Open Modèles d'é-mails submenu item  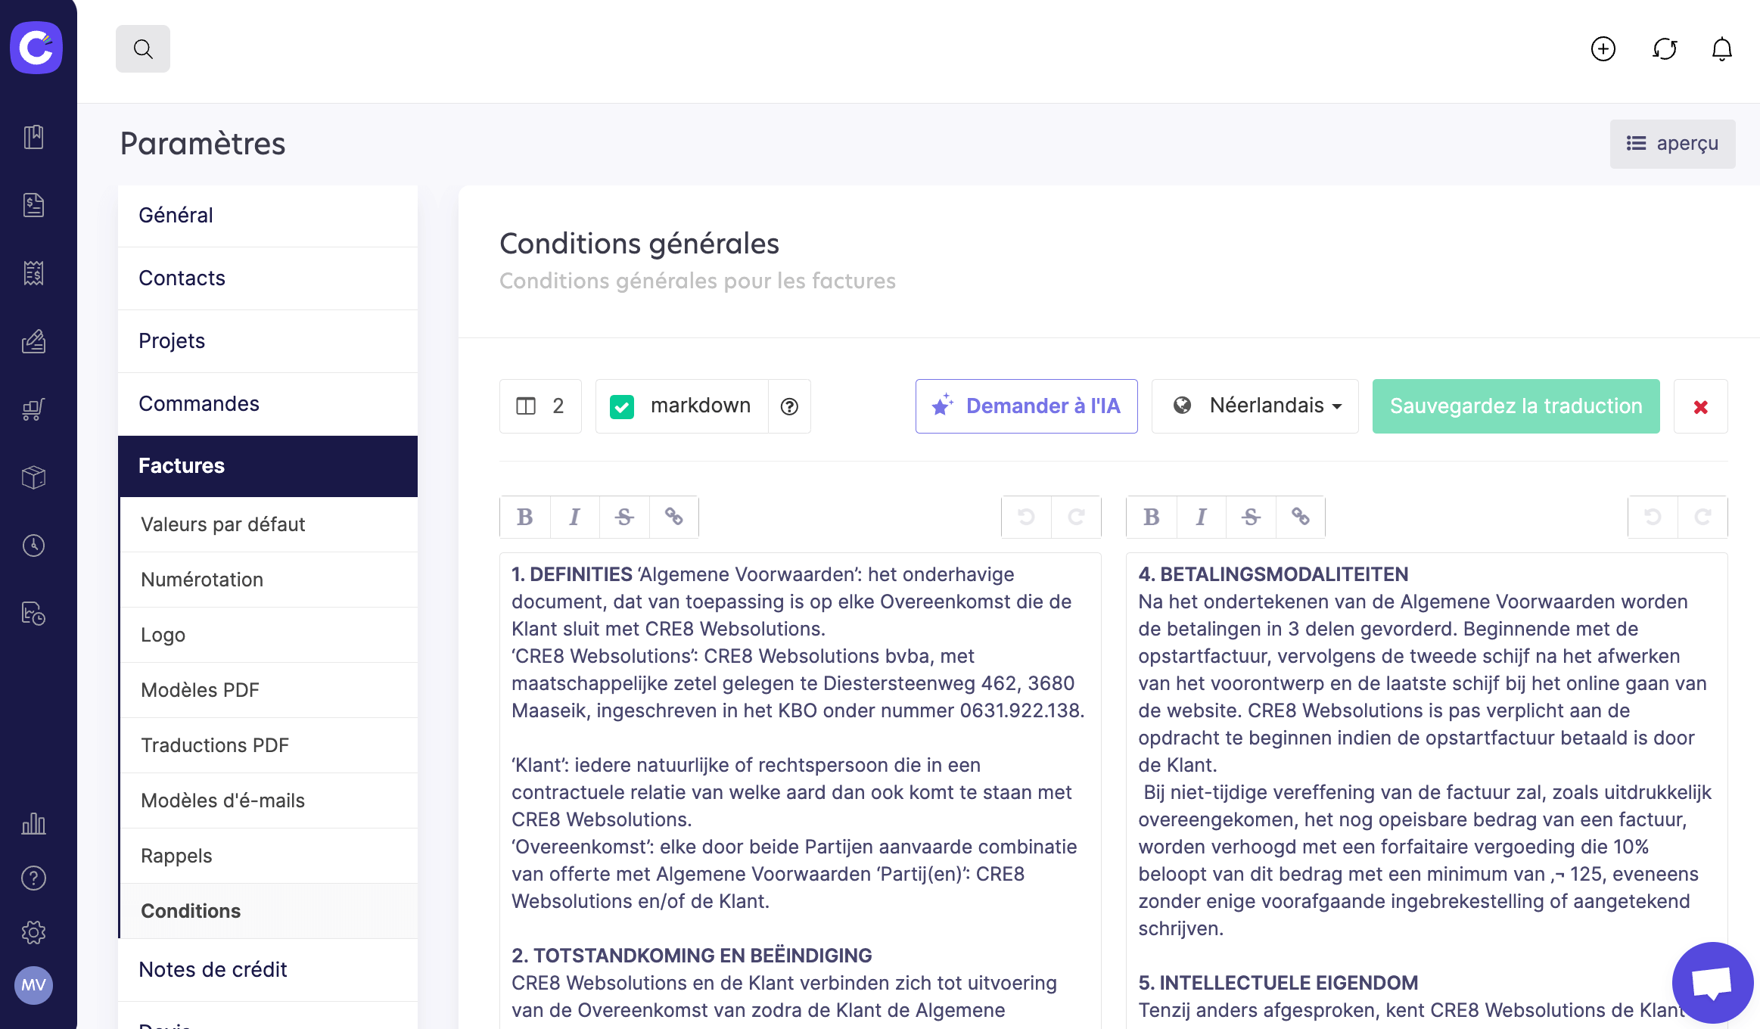pyautogui.click(x=269, y=801)
